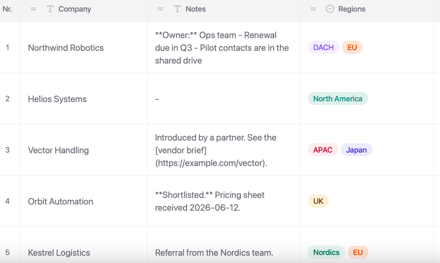Click the EU tag in Northwind Robotics row
This screenshot has width=440, height=263.
tap(352, 48)
